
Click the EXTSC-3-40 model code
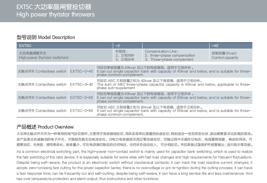pyautogui.click(x=81, y=85)
